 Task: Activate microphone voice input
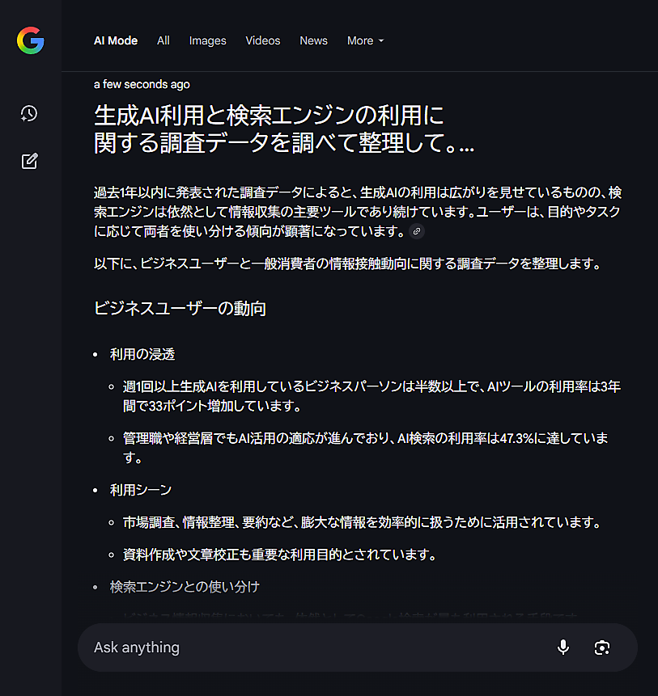pyautogui.click(x=563, y=647)
